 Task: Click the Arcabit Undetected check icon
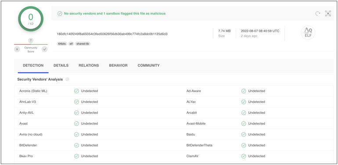coord(244,113)
